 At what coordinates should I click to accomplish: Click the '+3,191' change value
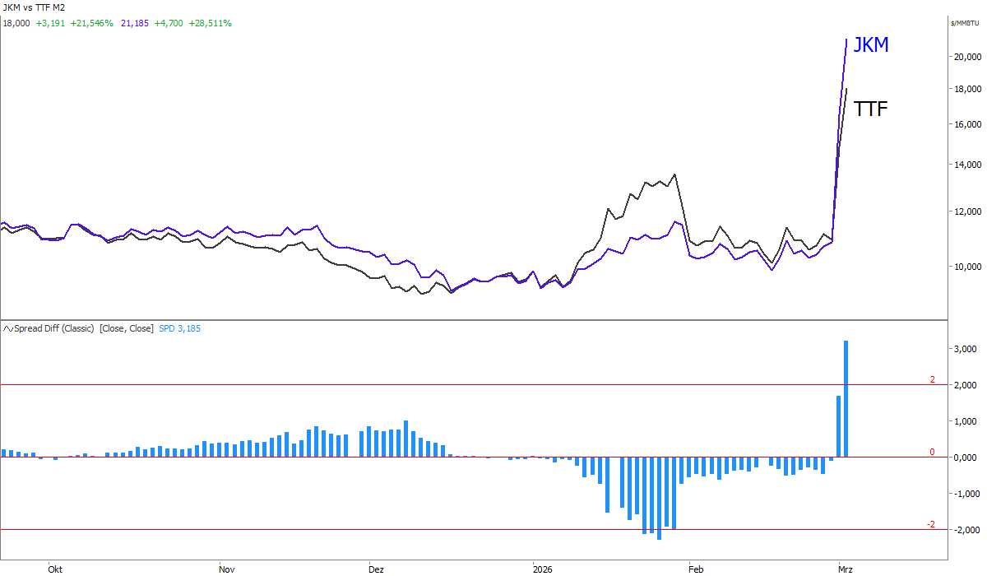click(x=49, y=23)
